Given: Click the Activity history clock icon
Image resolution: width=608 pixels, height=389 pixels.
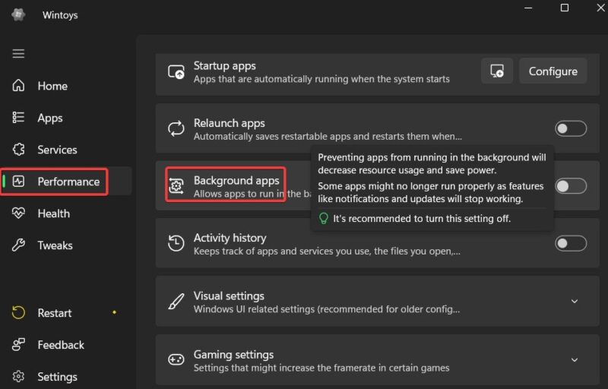Looking at the screenshot, I should coord(176,244).
